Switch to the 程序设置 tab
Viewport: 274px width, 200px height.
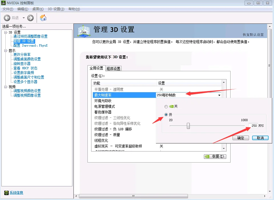click(x=113, y=69)
